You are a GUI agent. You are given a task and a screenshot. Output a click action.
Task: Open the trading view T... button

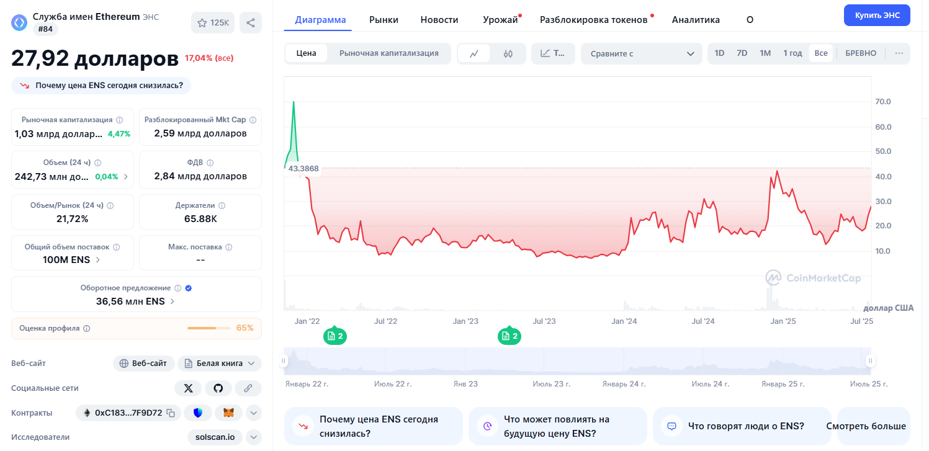pos(553,53)
